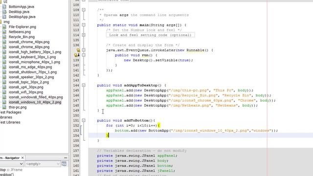This screenshot has height=176, width=313.
Task: Select icons8_windows_10_40px_2.png file
Action: tap(35, 102)
